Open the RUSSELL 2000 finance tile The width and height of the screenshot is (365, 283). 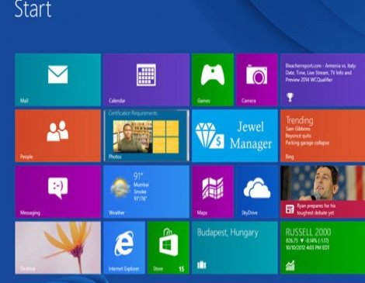click(323, 247)
